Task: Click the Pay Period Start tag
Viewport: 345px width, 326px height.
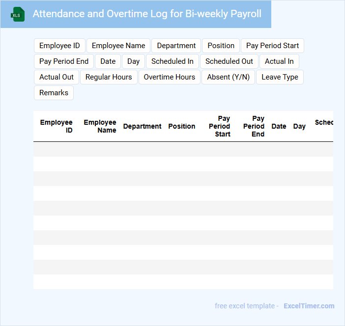Action: coord(272,46)
